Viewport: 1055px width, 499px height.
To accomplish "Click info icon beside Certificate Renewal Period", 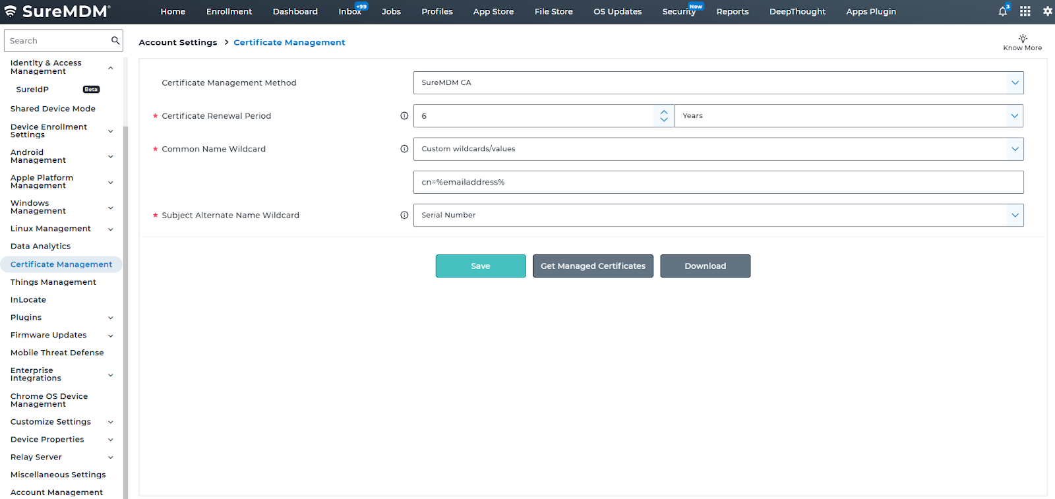I will tap(404, 116).
